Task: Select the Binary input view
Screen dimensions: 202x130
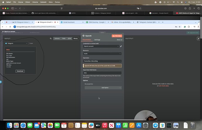Action: (x=76, y=38)
